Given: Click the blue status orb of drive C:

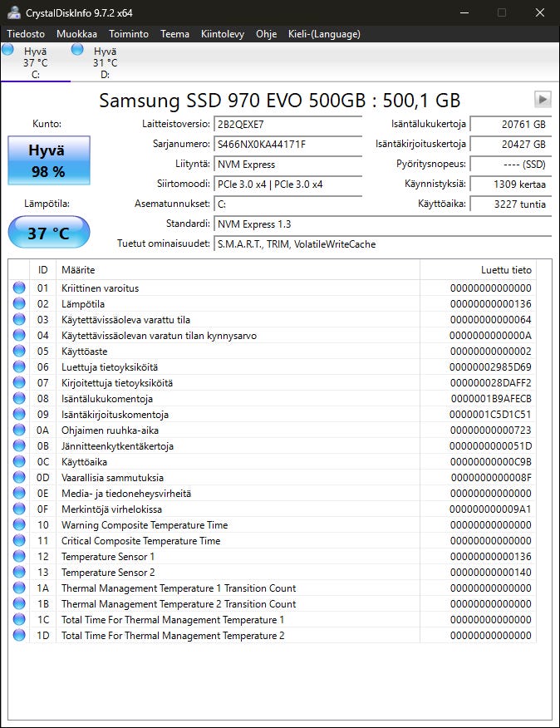Looking at the screenshot, I should point(8,50).
